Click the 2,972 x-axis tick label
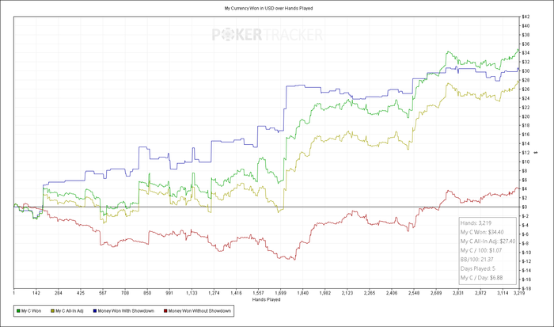 coord(480,293)
